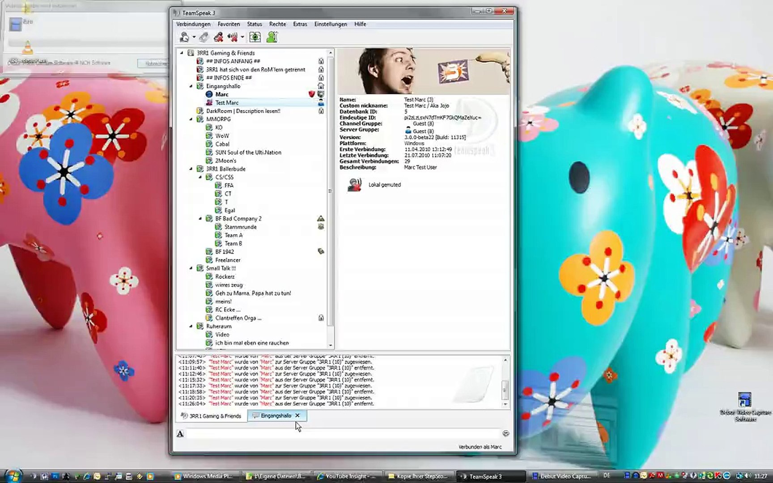Click the muted user icon beside Test Marc
The image size is (773, 483).
(209, 102)
